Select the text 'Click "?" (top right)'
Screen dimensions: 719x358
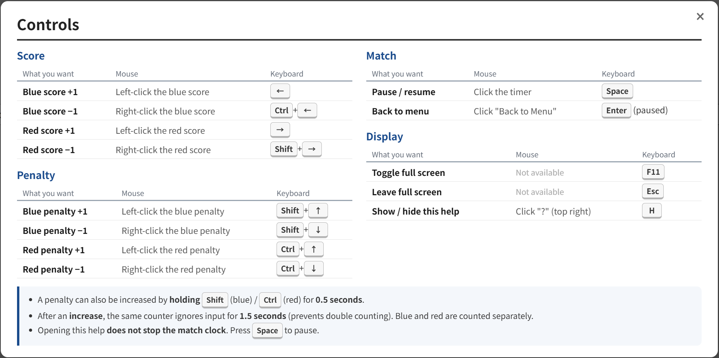553,211
